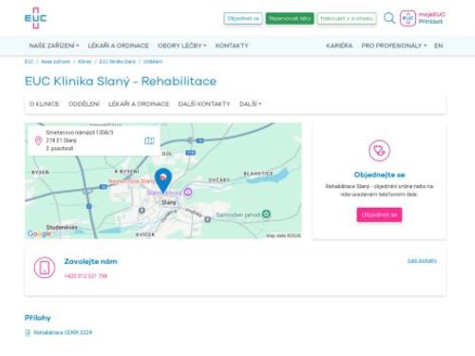Click the Samosběr jahod map marker
The height and width of the screenshot is (356, 475).
(x=266, y=215)
